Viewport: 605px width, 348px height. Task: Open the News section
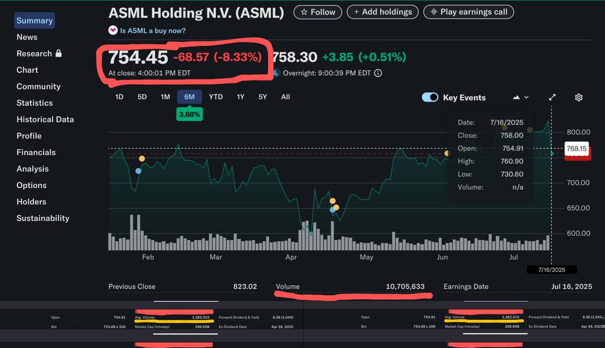(x=27, y=37)
